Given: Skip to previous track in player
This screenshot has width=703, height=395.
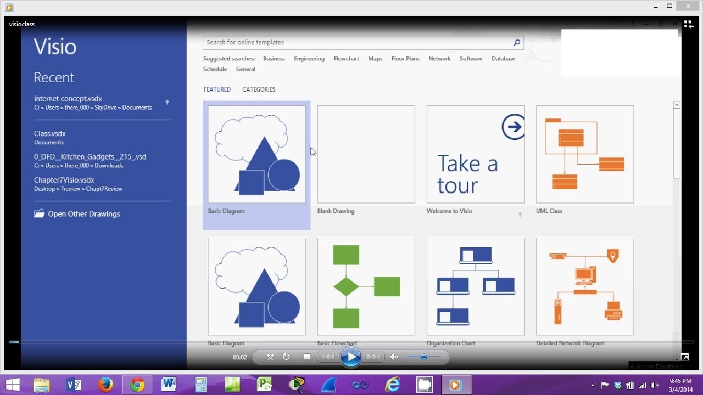Looking at the screenshot, I should click(328, 357).
